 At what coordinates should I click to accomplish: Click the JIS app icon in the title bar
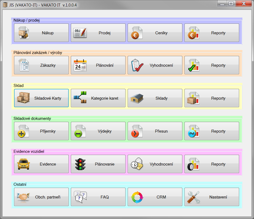pyautogui.click(x=5, y=5)
